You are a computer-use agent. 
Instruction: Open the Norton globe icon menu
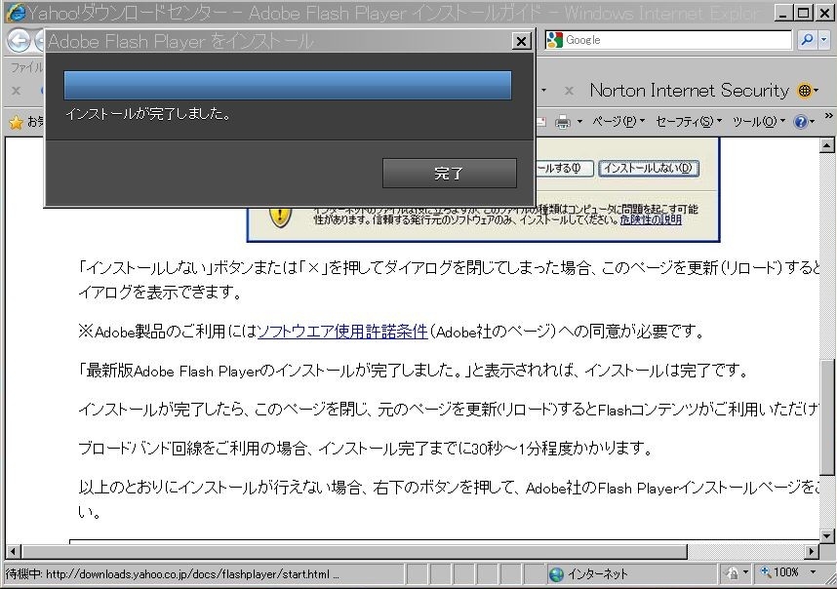(808, 91)
